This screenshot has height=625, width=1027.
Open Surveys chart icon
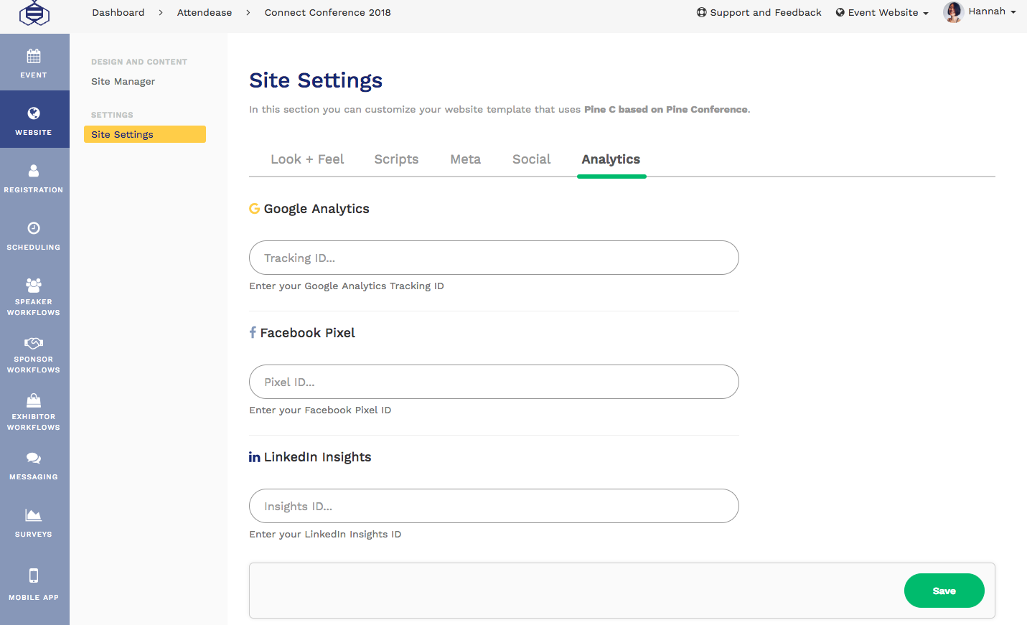(x=34, y=516)
